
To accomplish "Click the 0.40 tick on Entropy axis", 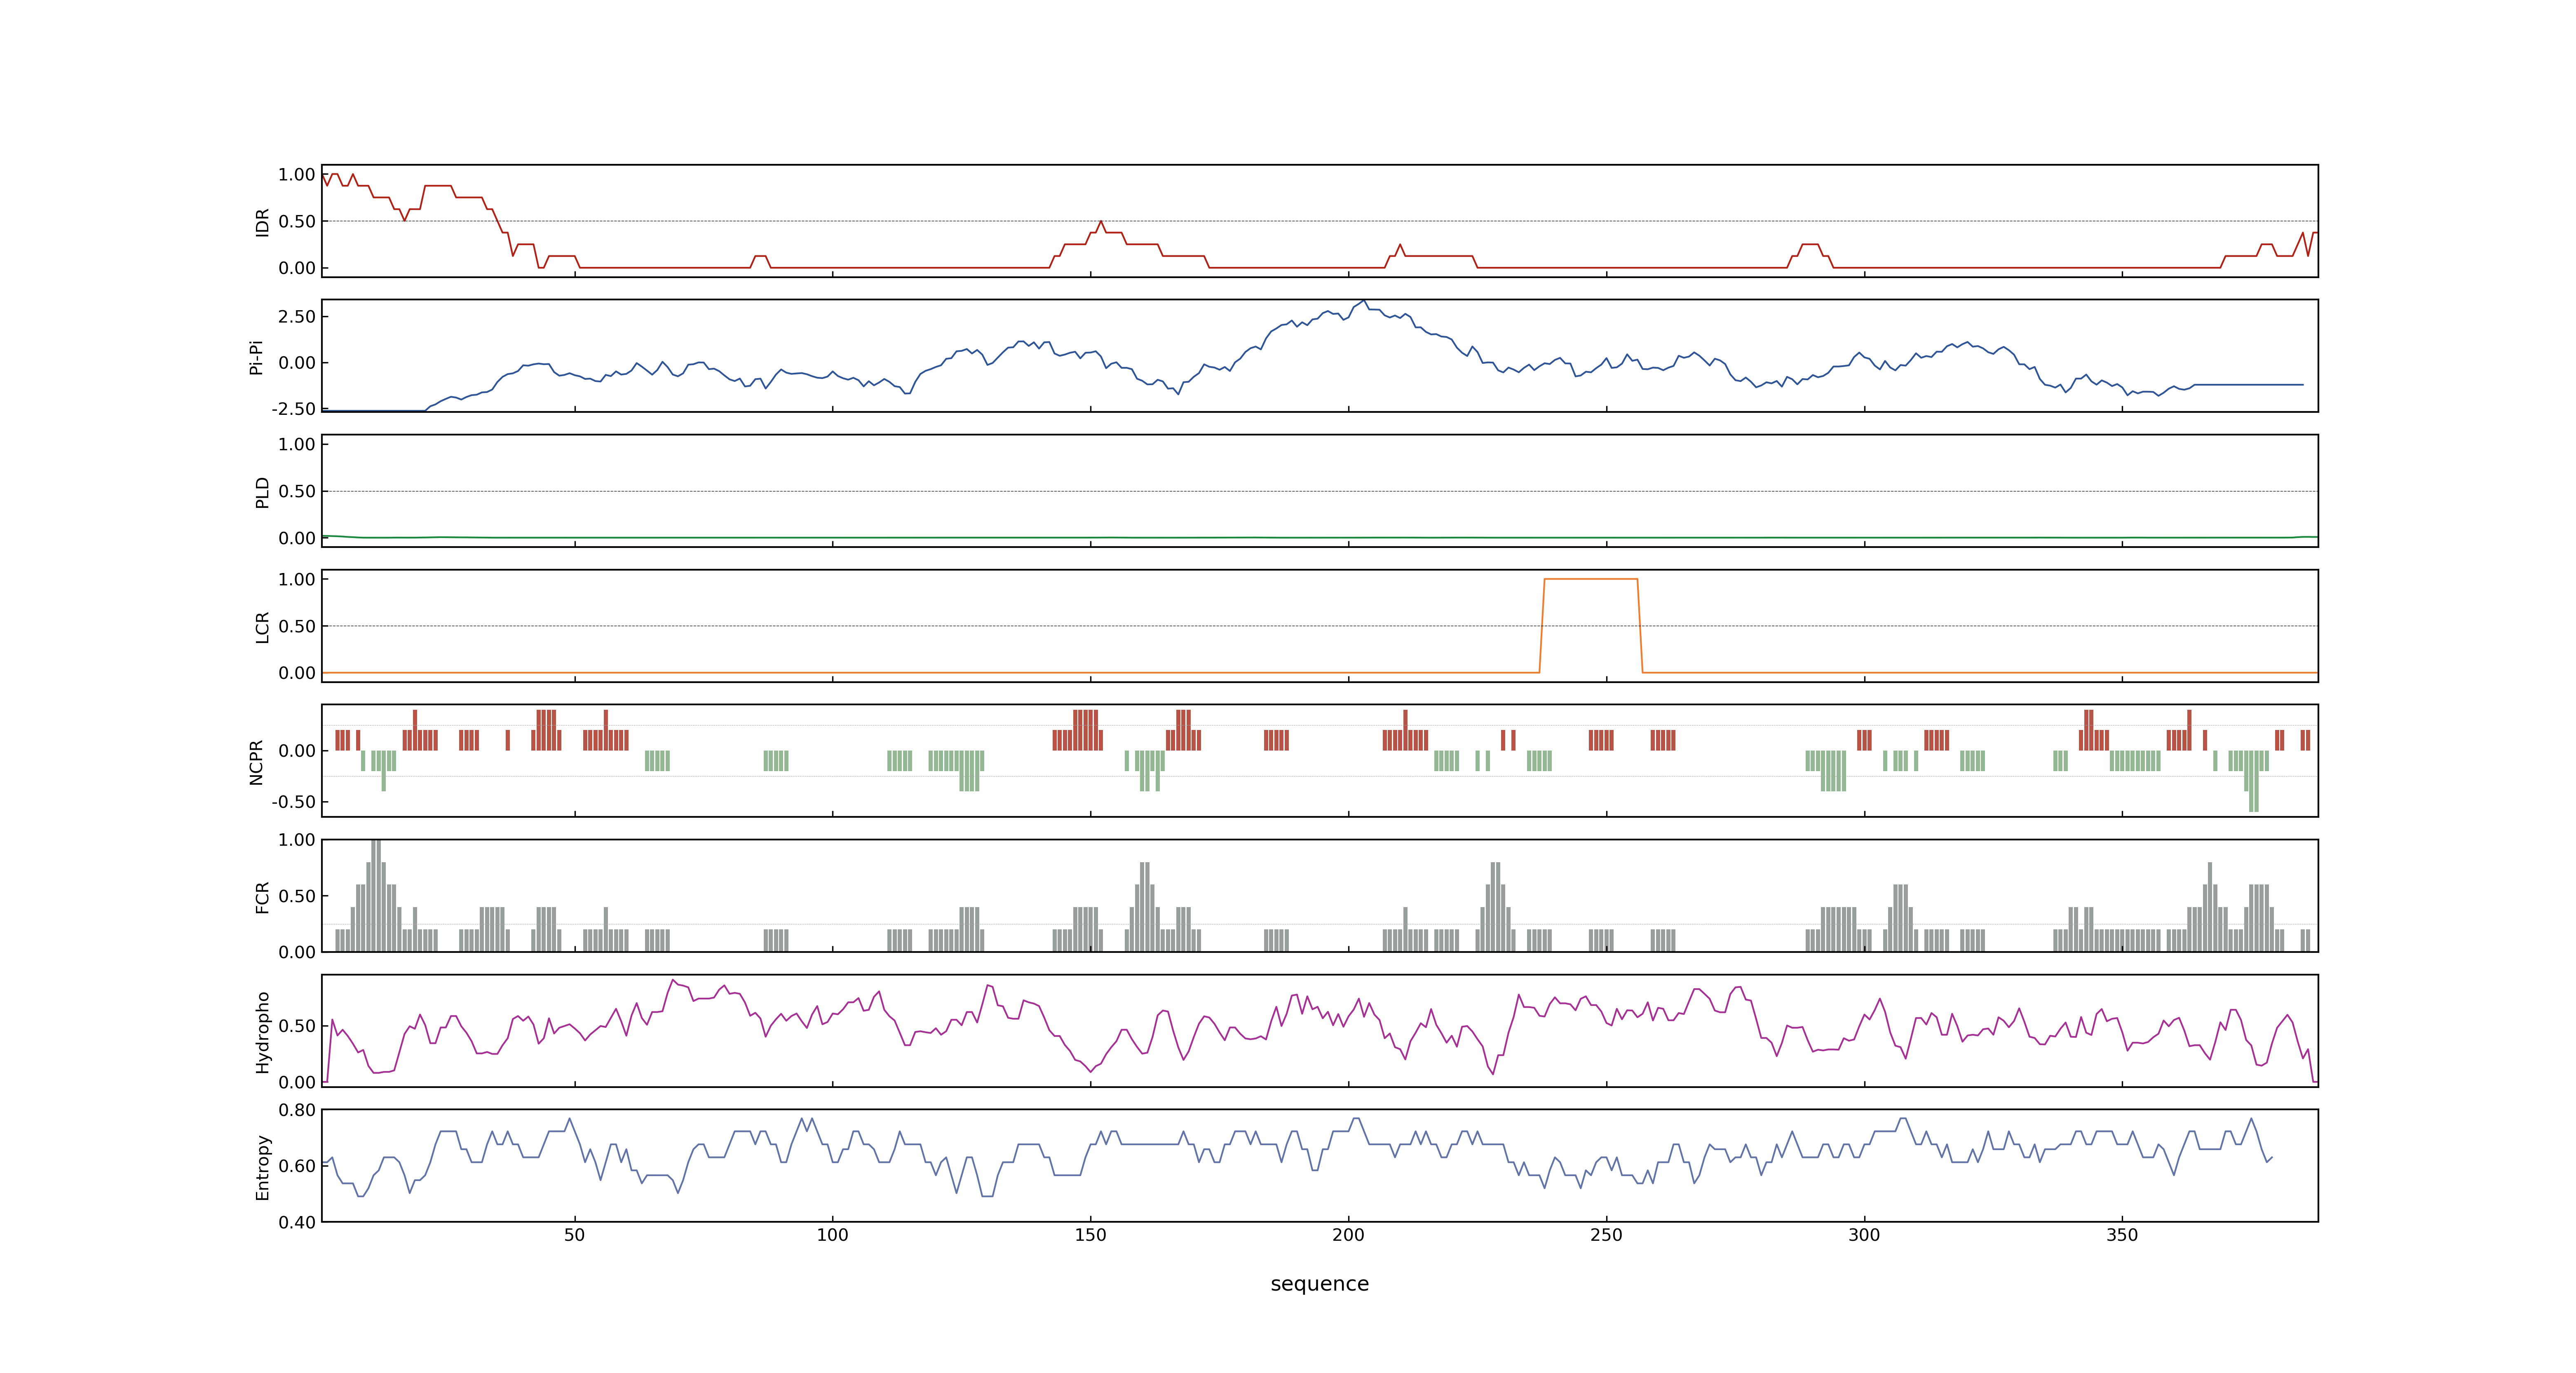I will [297, 1222].
